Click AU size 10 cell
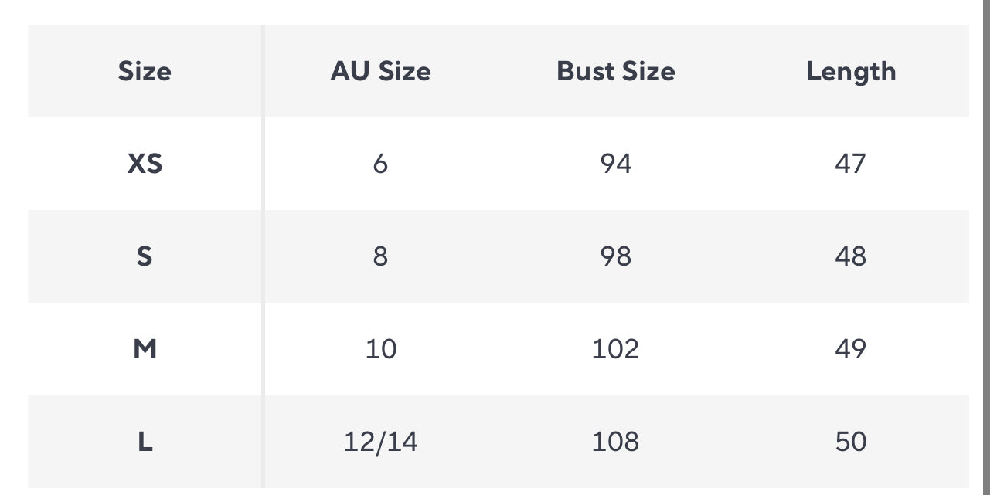997x495 pixels. pos(380,349)
